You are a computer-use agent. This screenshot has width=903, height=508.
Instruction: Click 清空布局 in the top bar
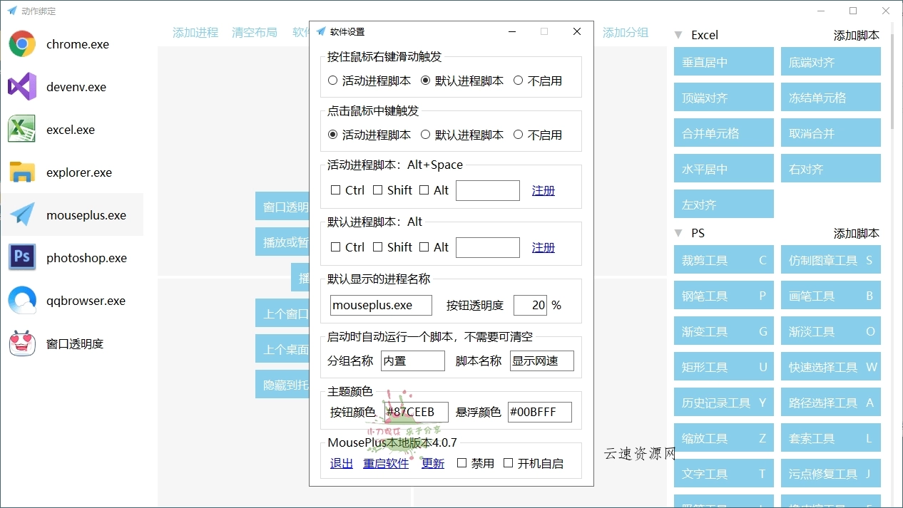pyautogui.click(x=255, y=32)
